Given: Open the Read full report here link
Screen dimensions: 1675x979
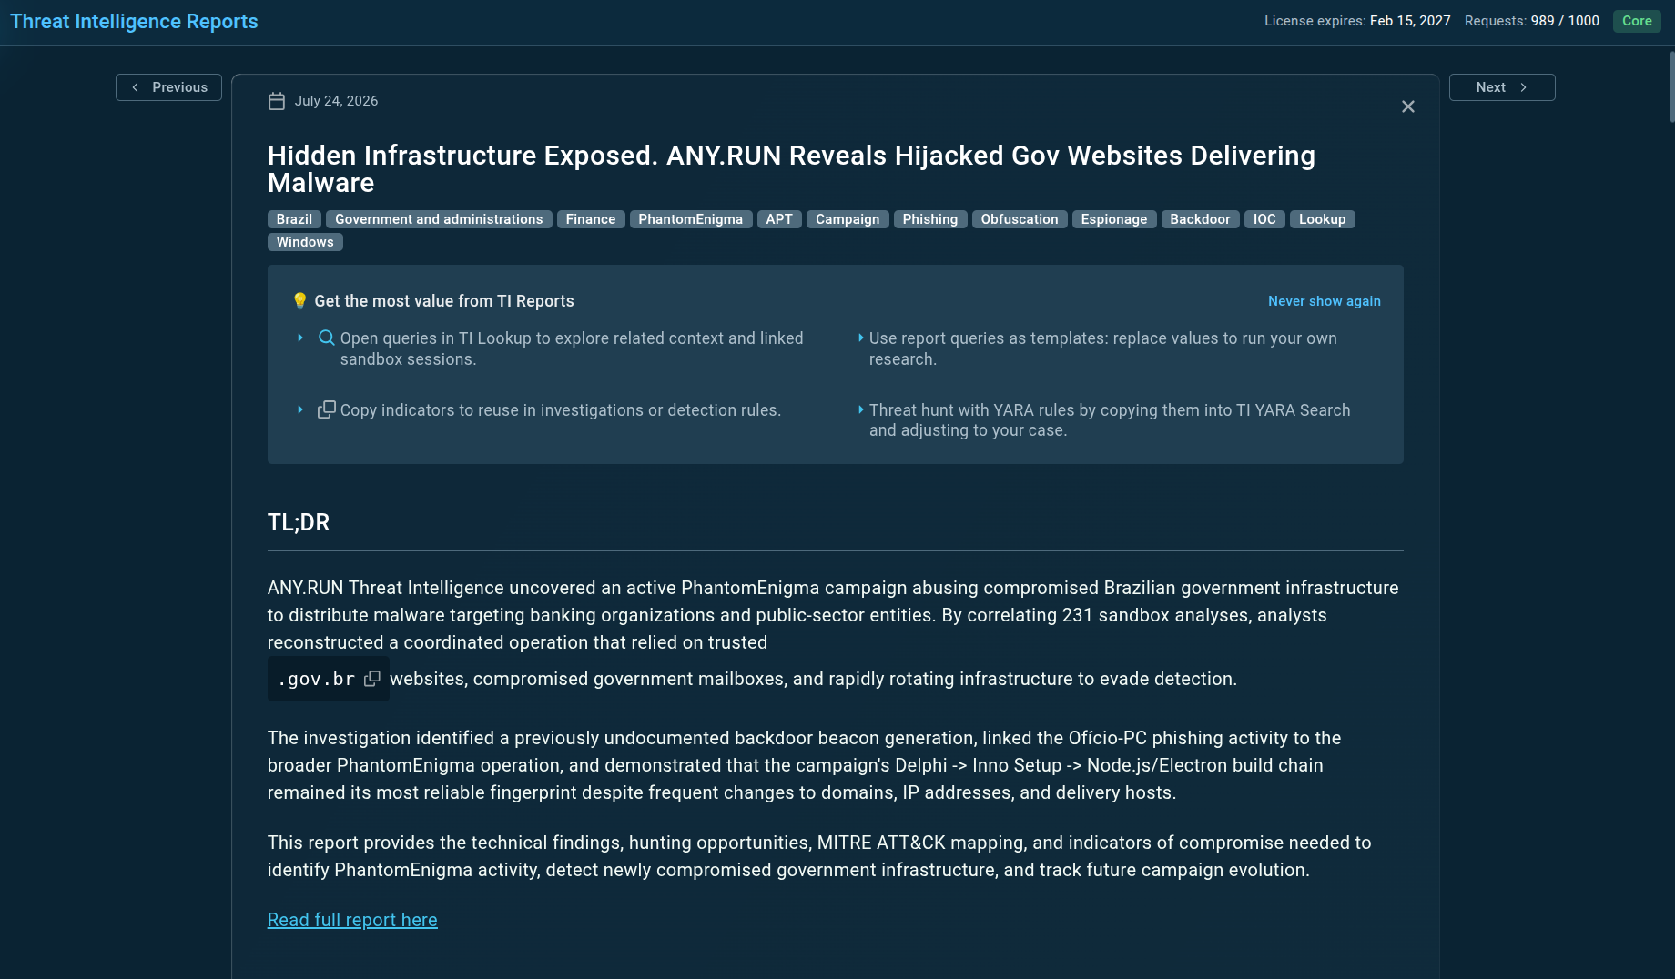Looking at the screenshot, I should point(352,920).
